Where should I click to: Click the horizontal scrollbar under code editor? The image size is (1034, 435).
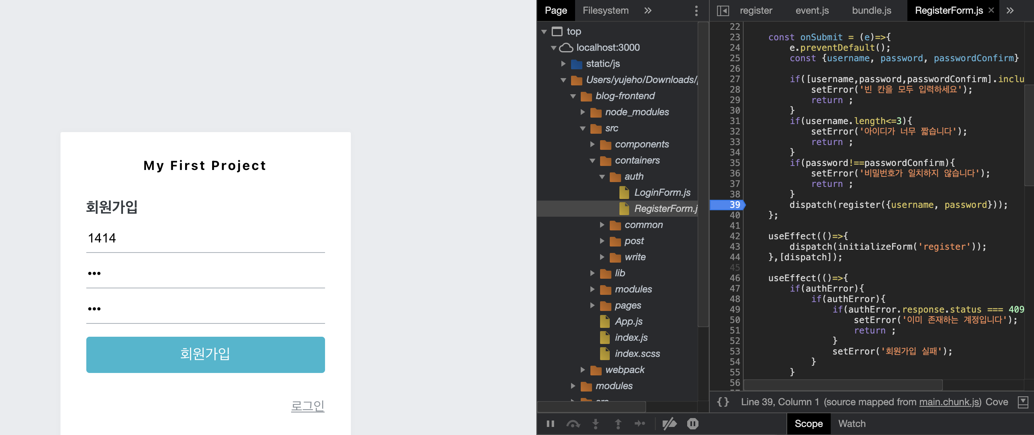coord(843,385)
